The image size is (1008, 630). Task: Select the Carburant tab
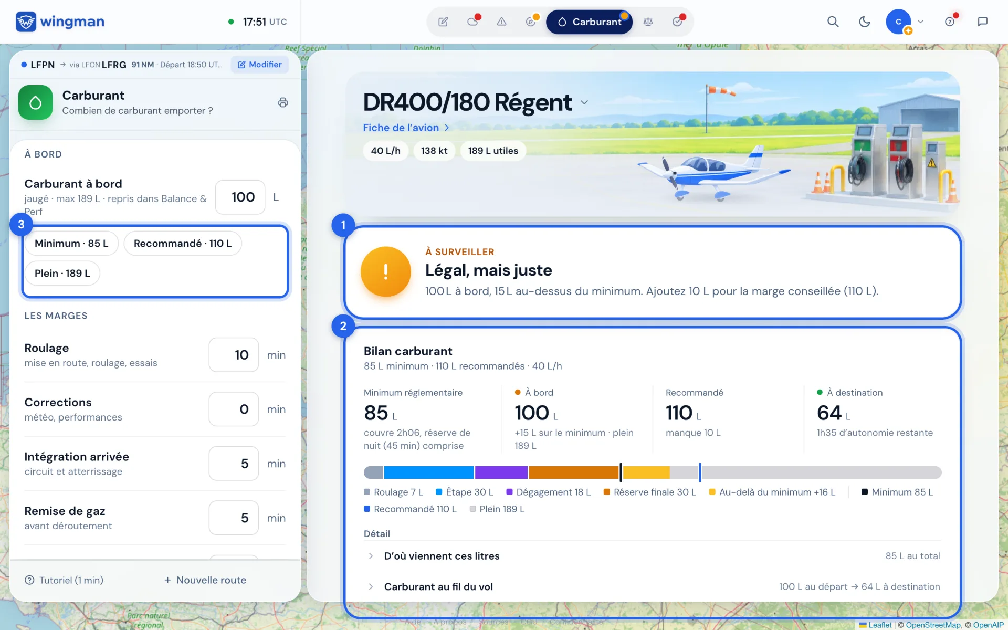[x=589, y=22]
